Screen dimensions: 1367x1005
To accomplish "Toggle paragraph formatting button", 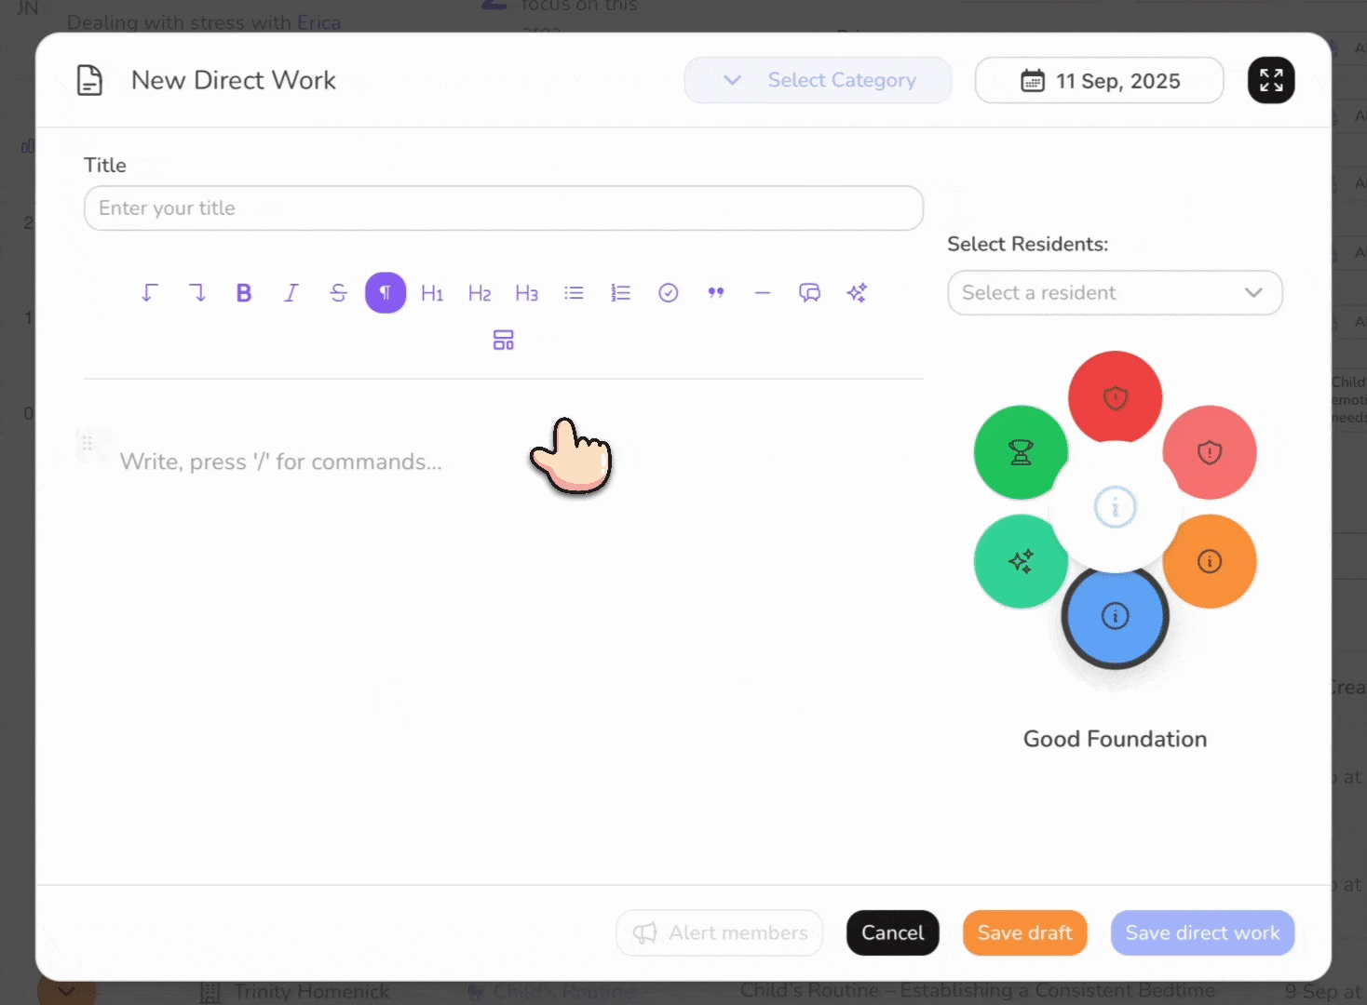I will coord(386,293).
